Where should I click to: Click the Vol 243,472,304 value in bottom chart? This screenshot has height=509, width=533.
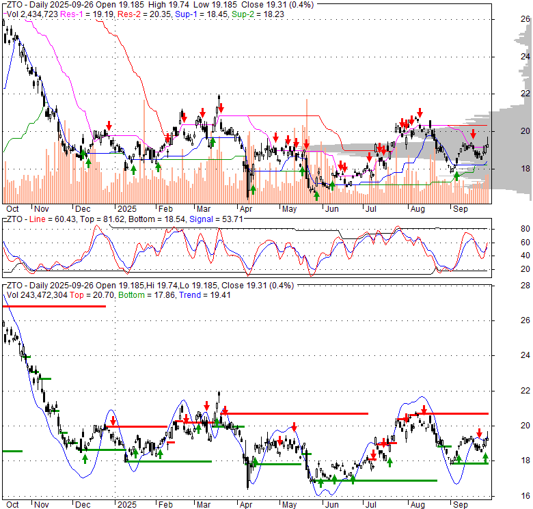[37, 295]
